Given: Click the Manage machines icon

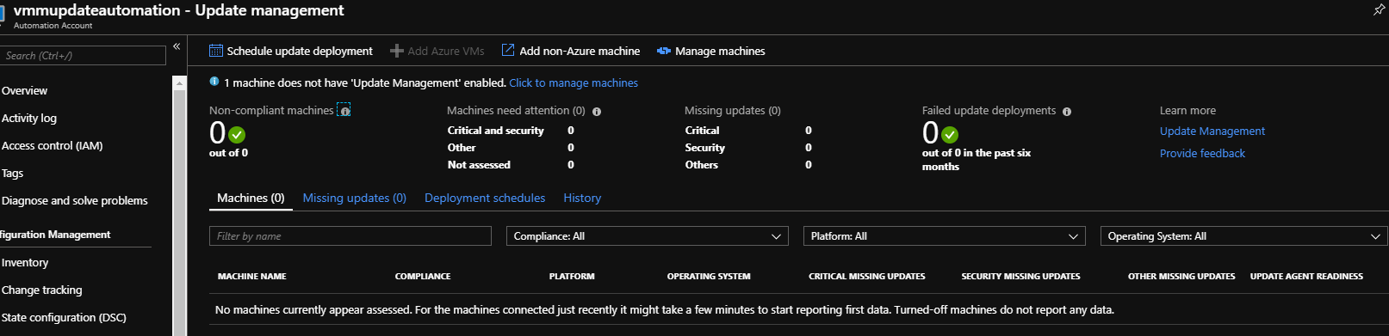Looking at the screenshot, I should pos(664,51).
